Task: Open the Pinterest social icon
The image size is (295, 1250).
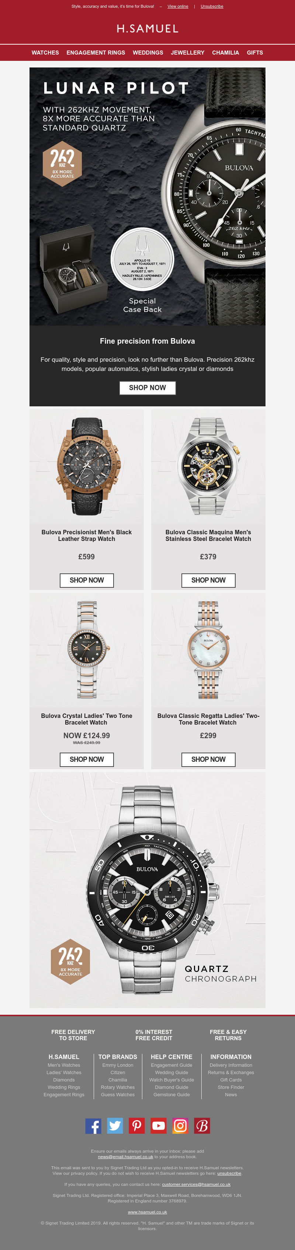Action: [x=137, y=1126]
